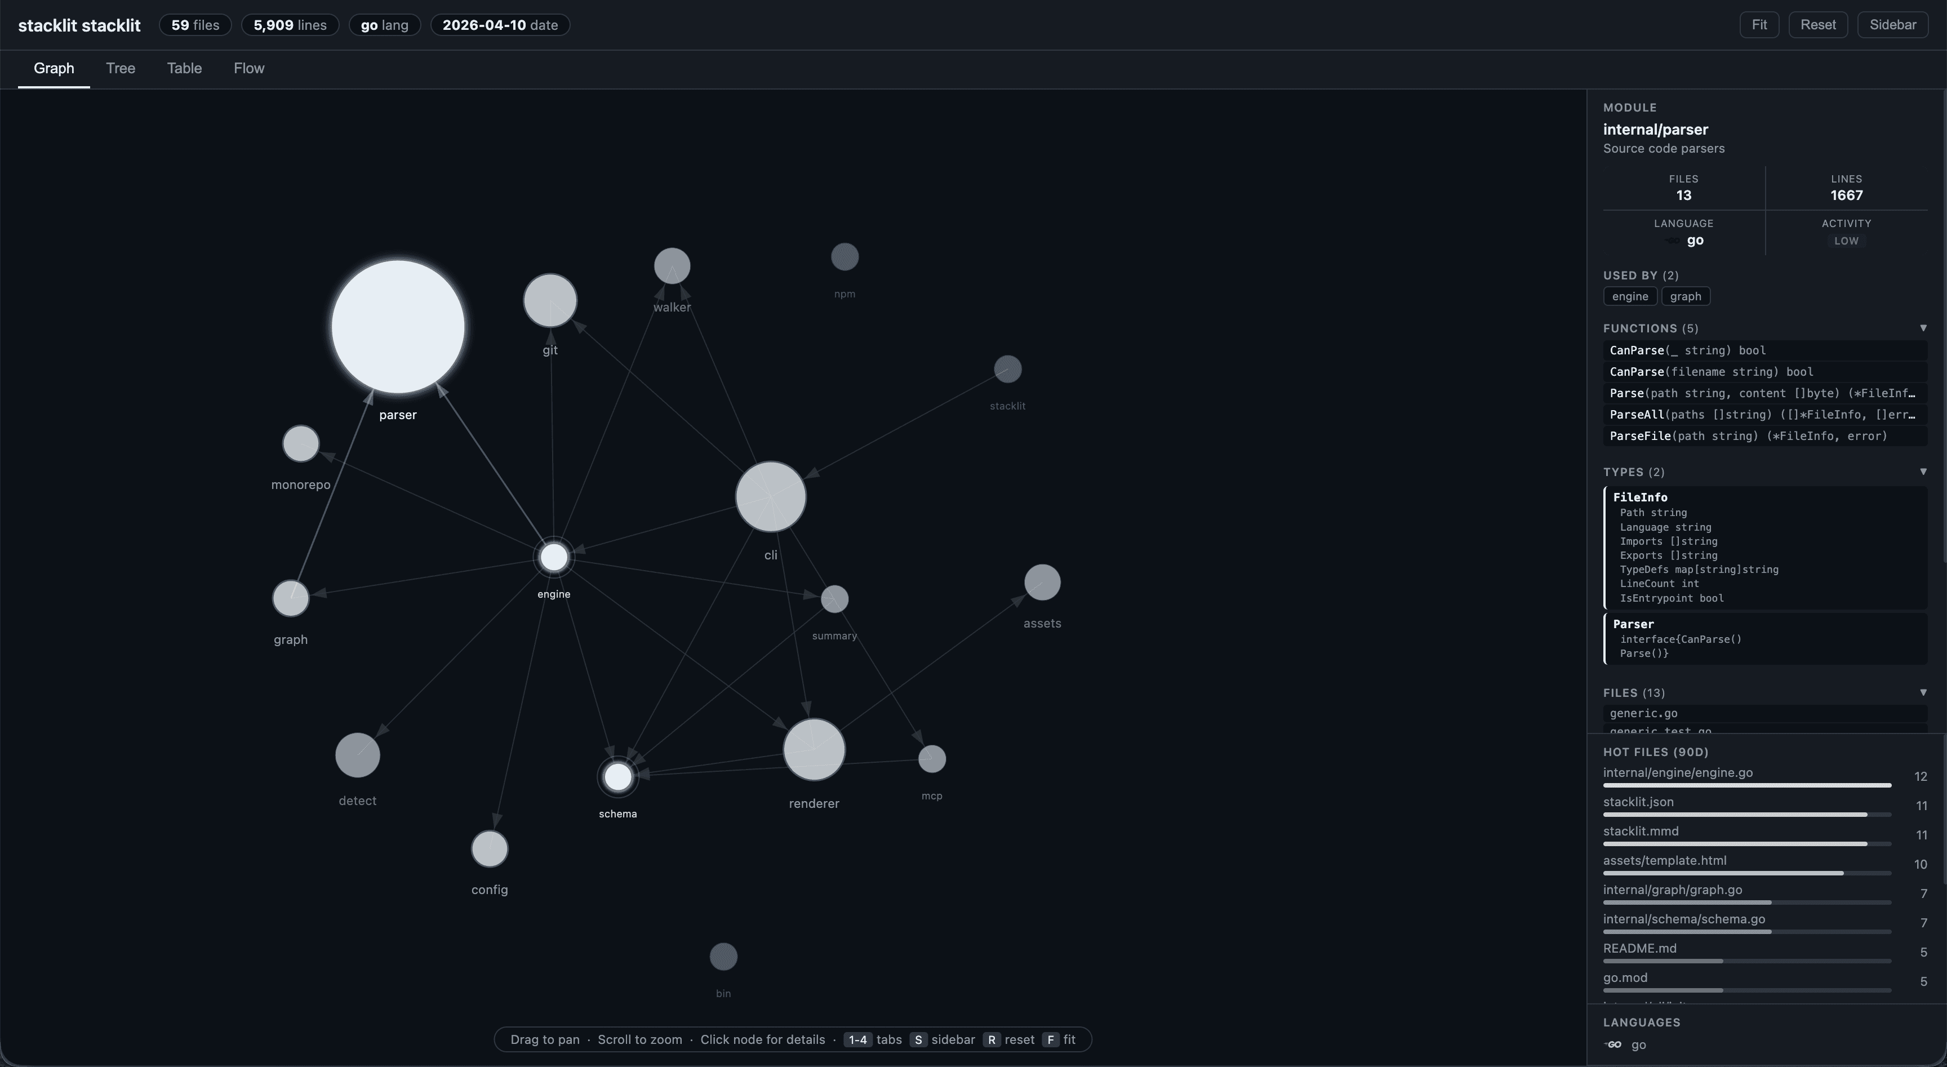Click the renderer node
1947x1067 pixels.
pyautogui.click(x=814, y=749)
